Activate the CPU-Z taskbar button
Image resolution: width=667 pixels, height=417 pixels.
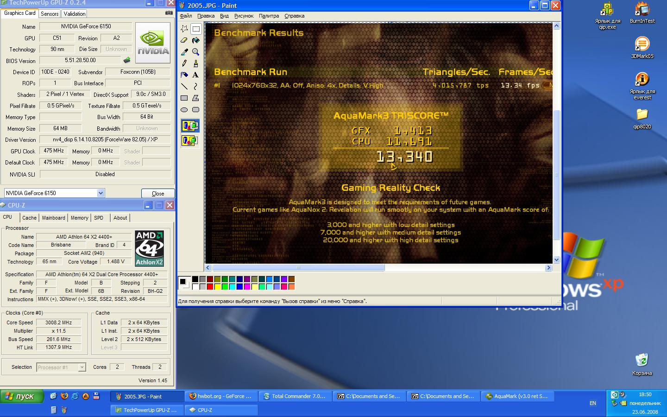click(221, 410)
